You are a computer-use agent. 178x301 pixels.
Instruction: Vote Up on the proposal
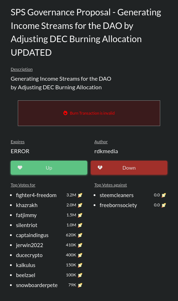[49, 167]
